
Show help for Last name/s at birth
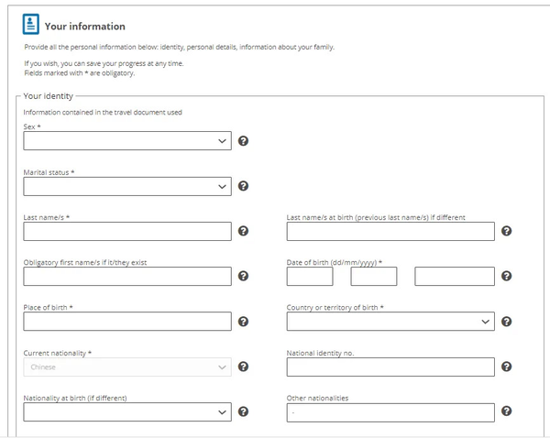(x=507, y=231)
